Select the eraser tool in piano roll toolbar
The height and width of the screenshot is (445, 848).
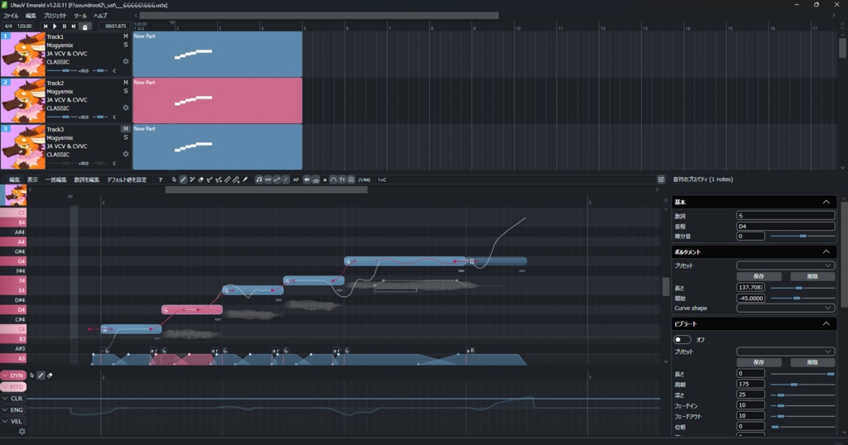pos(200,179)
